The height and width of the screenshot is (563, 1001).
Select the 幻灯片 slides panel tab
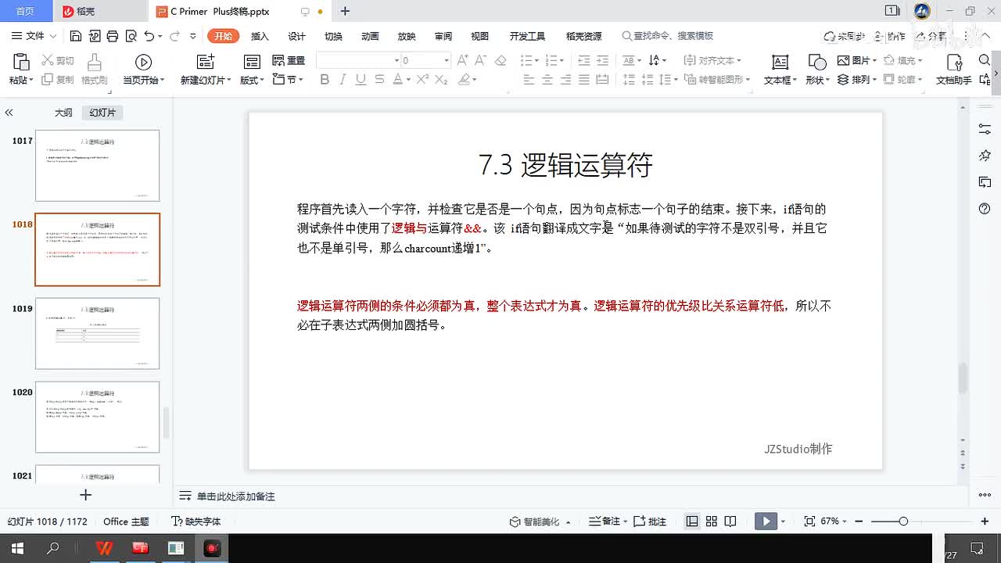click(x=102, y=113)
